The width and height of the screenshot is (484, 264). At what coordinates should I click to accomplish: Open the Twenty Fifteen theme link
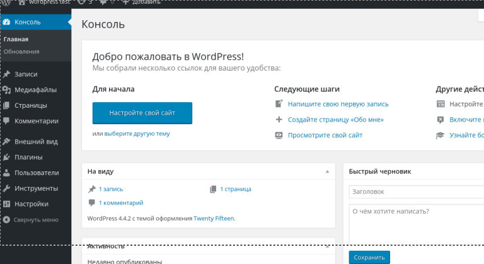click(214, 218)
